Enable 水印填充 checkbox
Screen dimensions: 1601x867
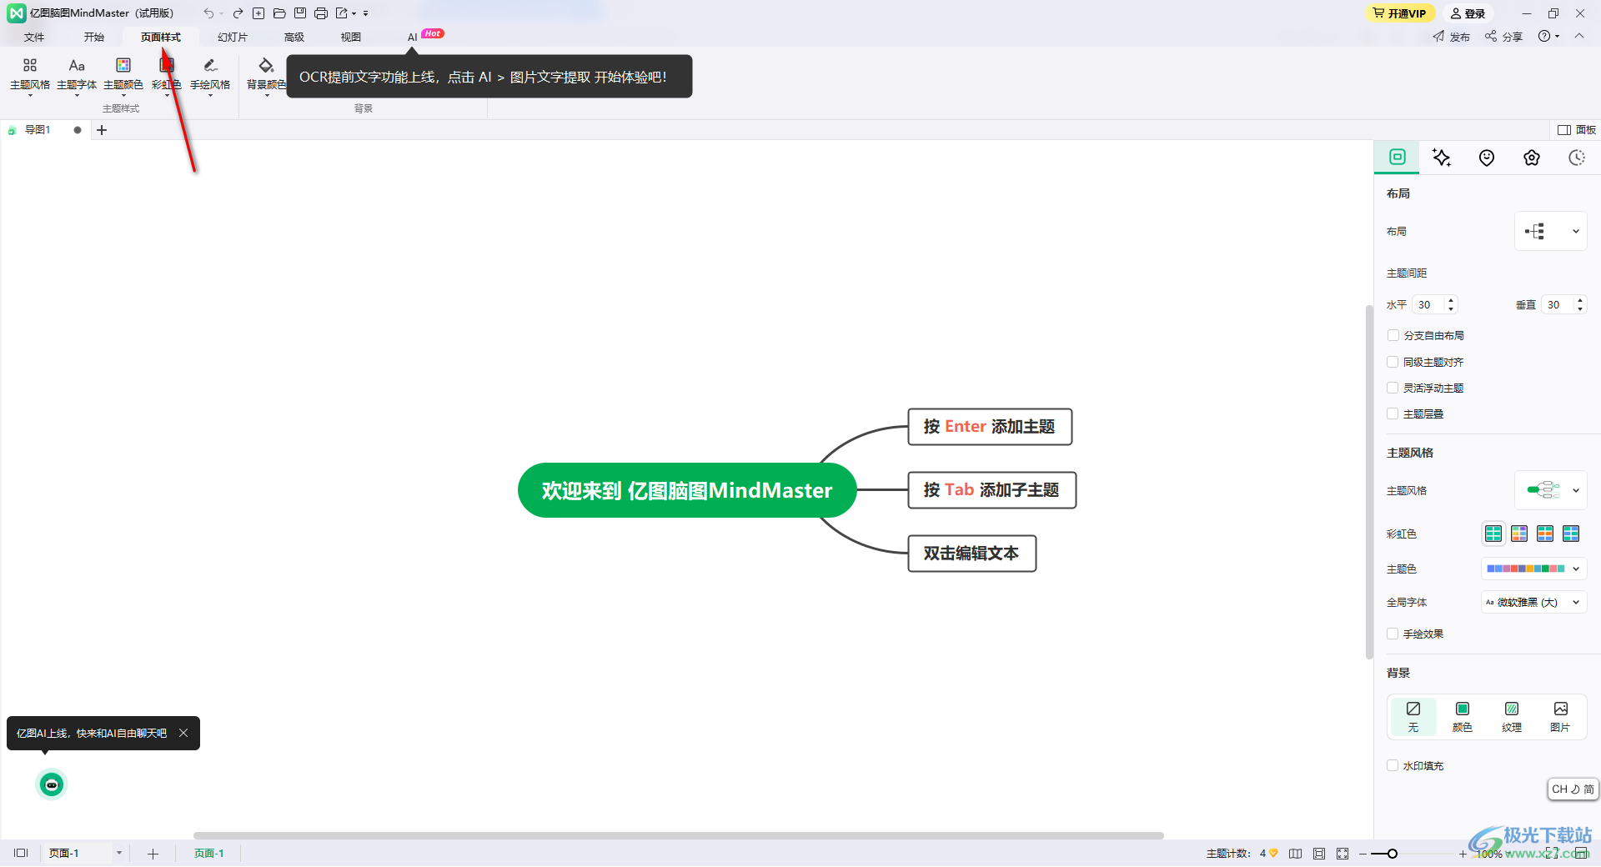[x=1393, y=765]
